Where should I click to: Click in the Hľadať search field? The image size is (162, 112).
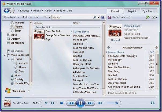[72, 17]
